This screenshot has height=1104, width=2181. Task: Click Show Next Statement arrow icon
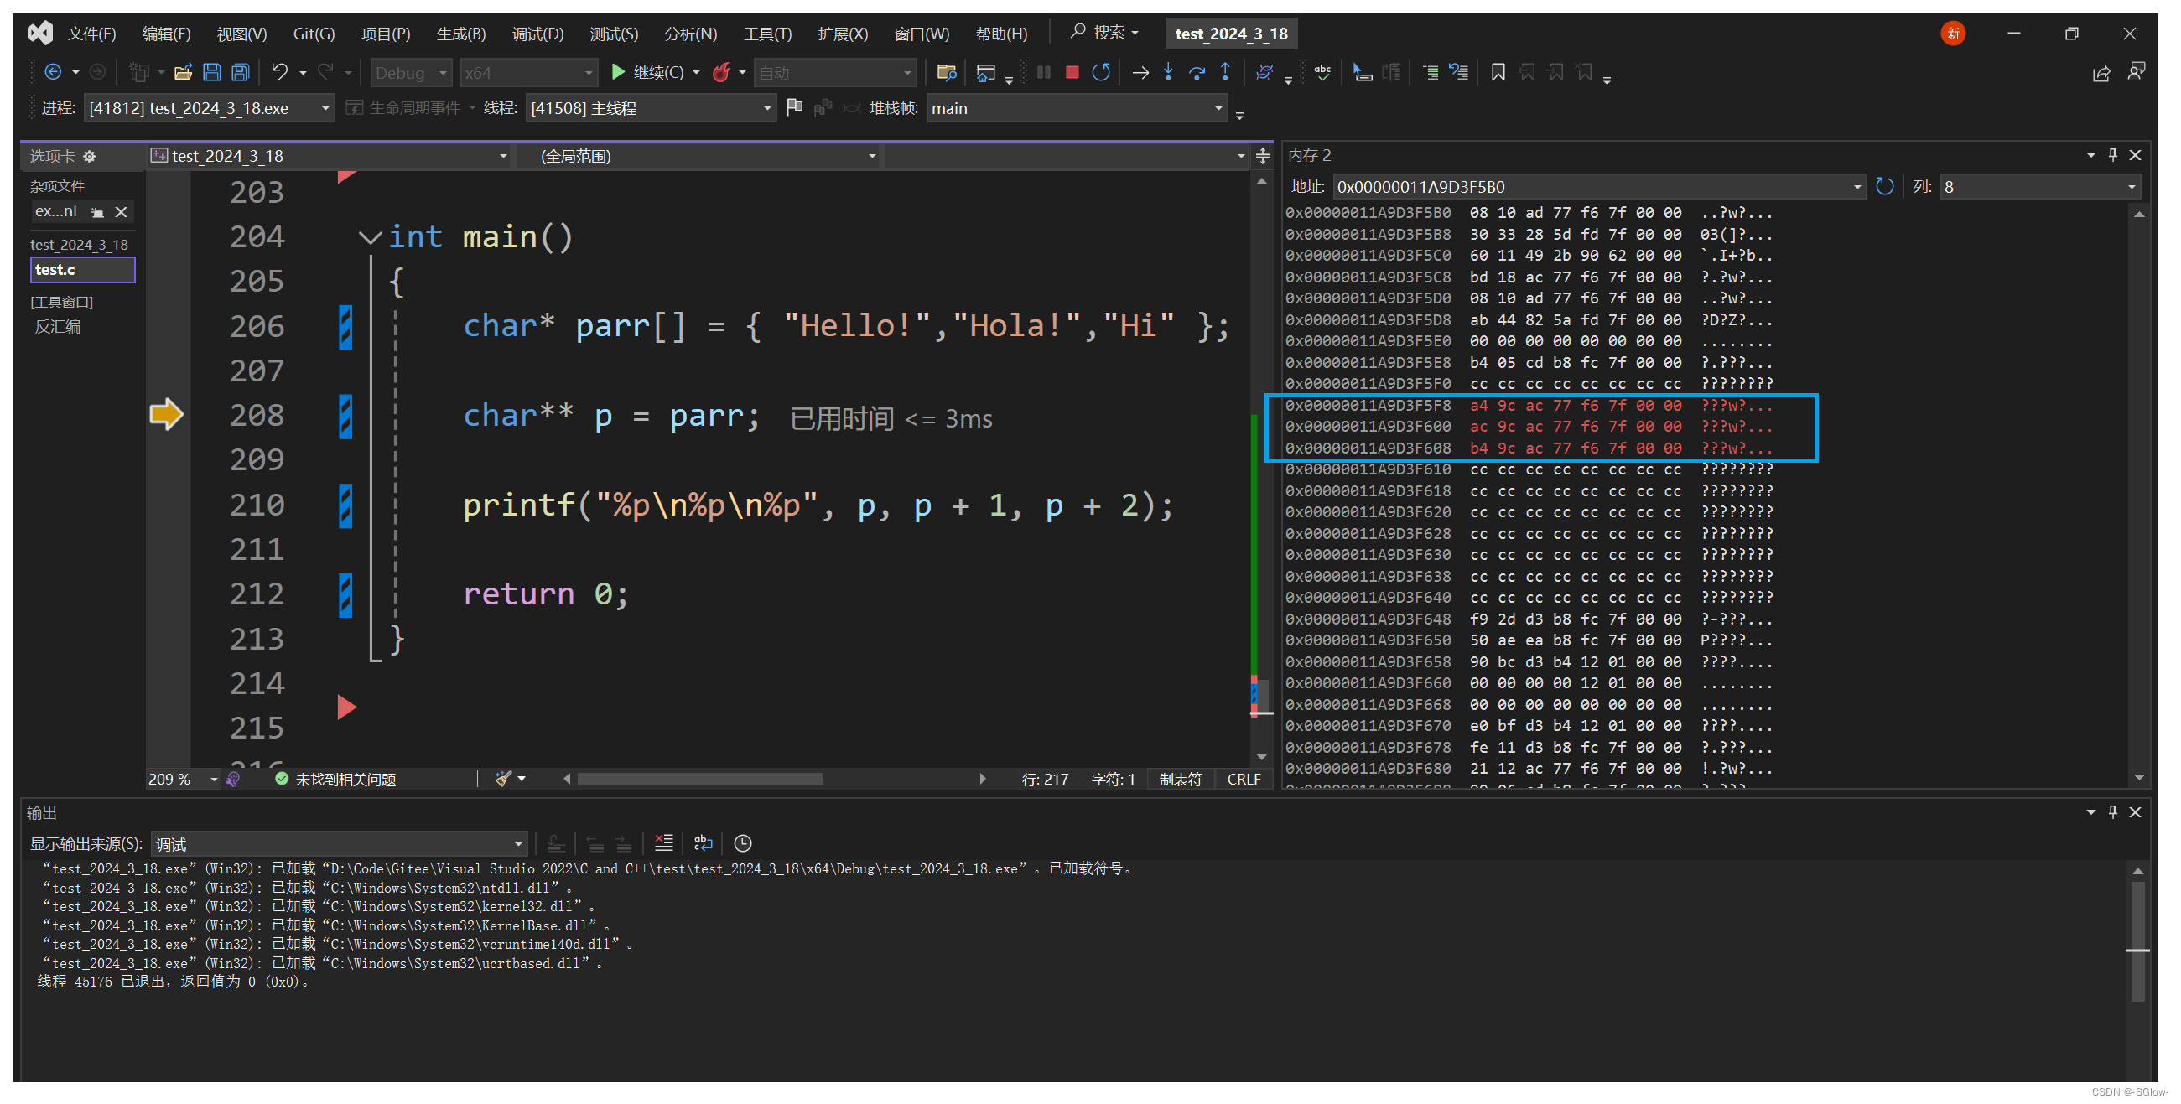click(1140, 73)
